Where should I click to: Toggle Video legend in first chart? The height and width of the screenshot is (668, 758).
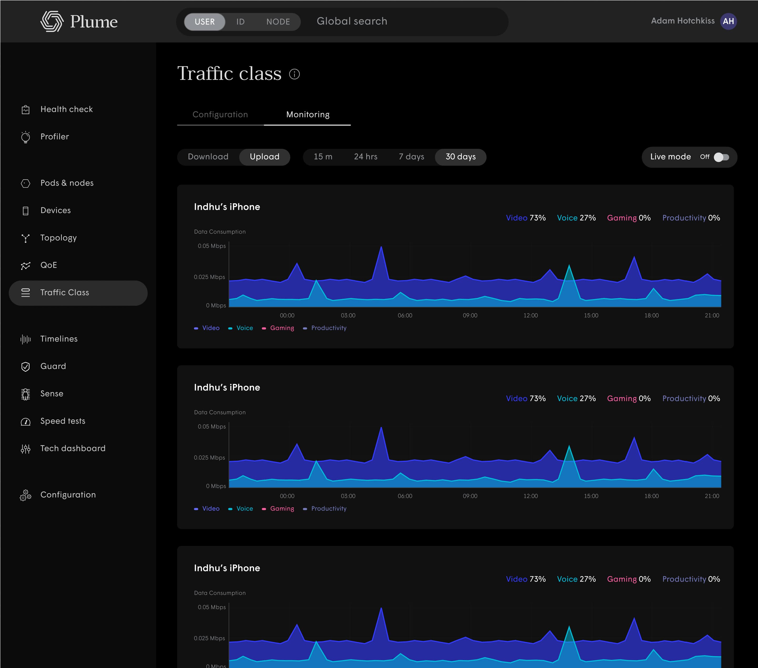point(207,328)
